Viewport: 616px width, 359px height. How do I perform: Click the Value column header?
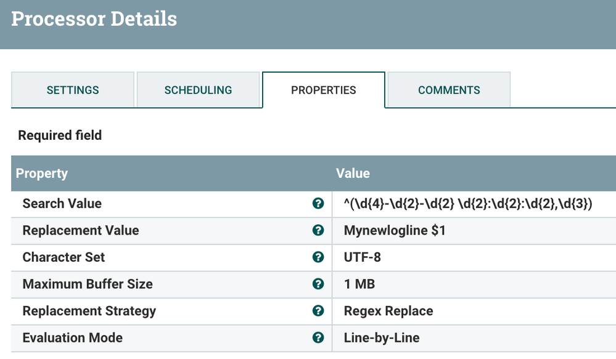coord(353,174)
